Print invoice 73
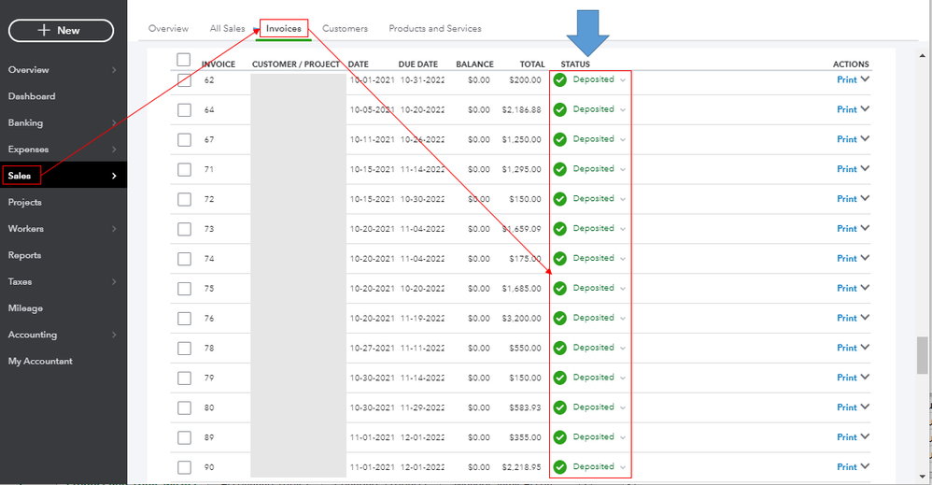 tap(846, 229)
